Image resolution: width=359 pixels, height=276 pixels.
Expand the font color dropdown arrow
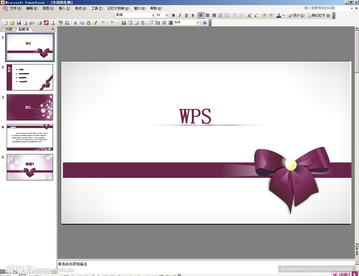(283, 15)
